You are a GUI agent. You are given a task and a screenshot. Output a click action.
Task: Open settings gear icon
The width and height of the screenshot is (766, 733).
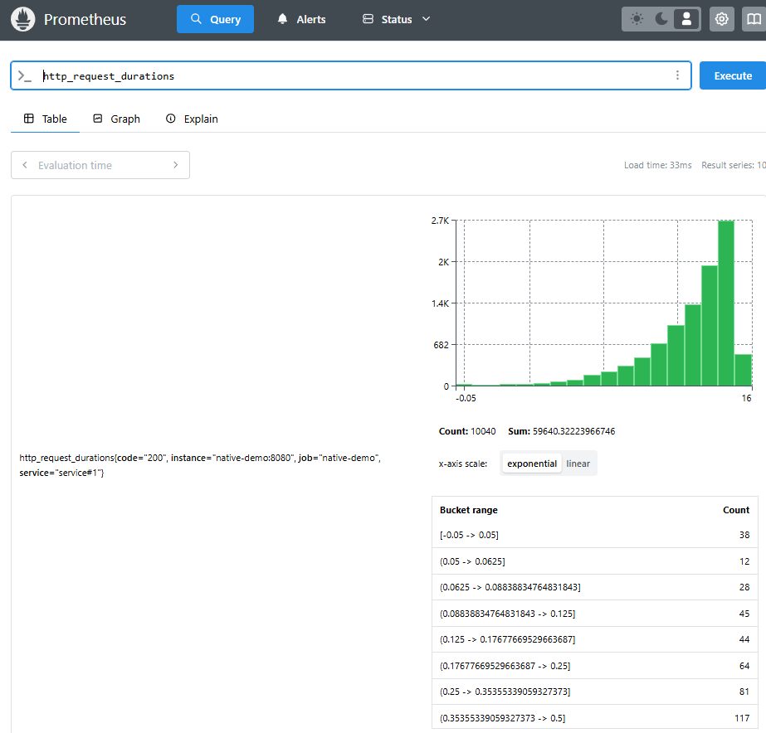point(721,19)
